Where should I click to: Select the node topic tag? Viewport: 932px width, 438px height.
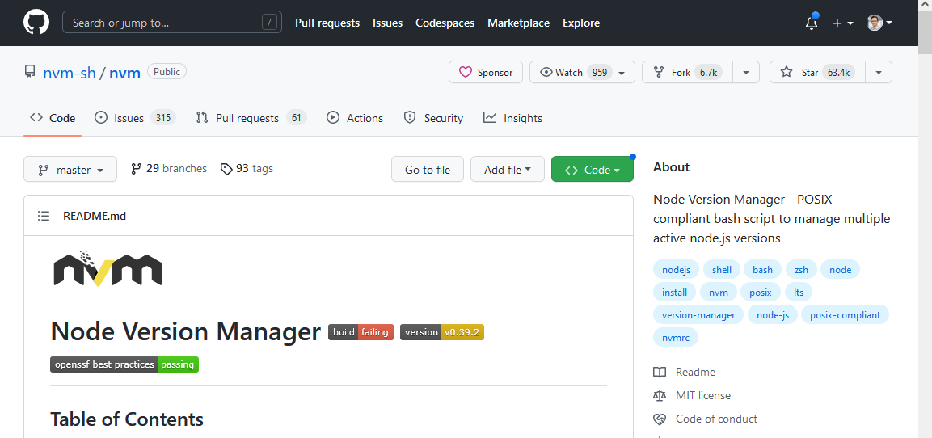pos(841,269)
